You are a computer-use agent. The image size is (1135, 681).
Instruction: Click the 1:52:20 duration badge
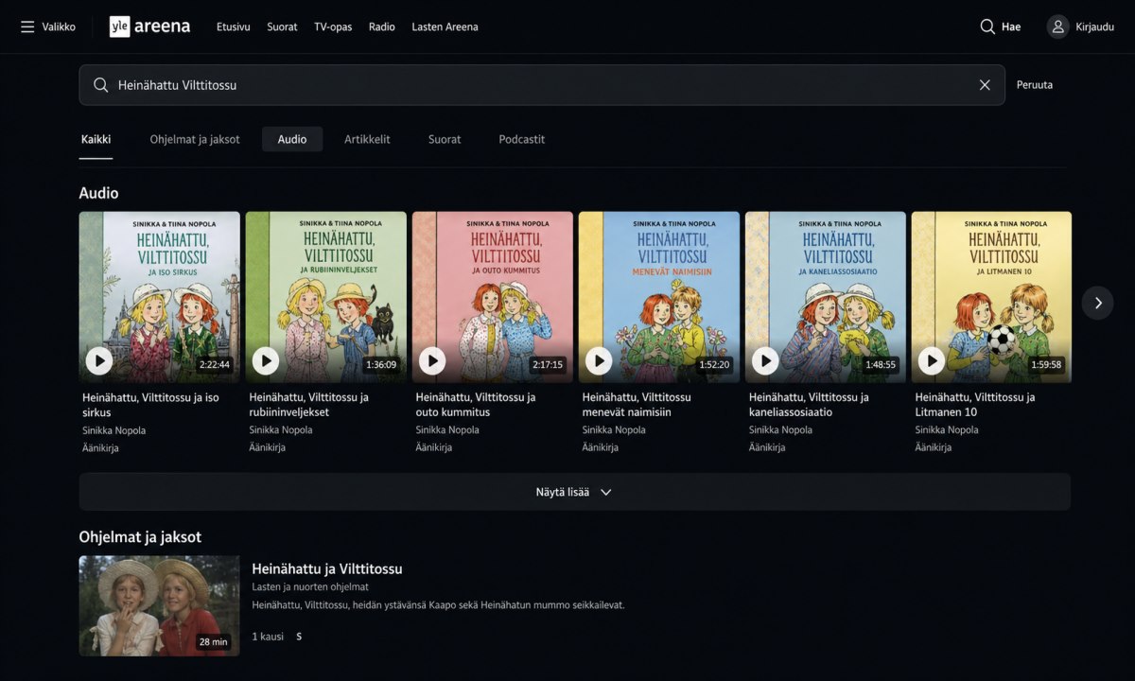714,365
